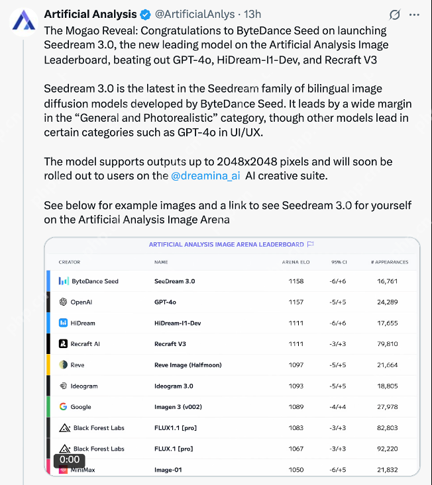The image size is (432, 485).
Task: Click the OpenAI logo in leaderboard
Action: (x=64, y=302)
